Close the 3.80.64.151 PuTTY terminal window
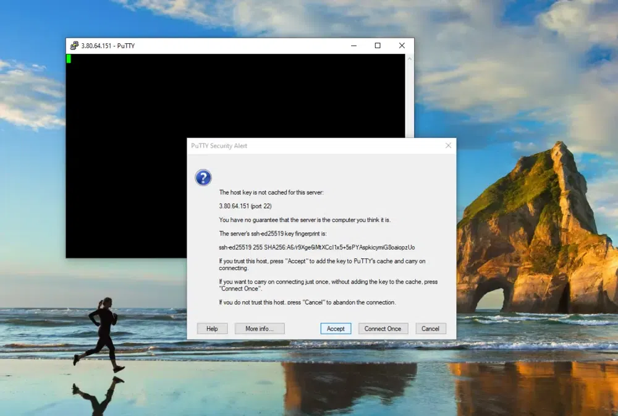Image resolution: width=618 pixels, height=416 pixels. click(402, 46)
